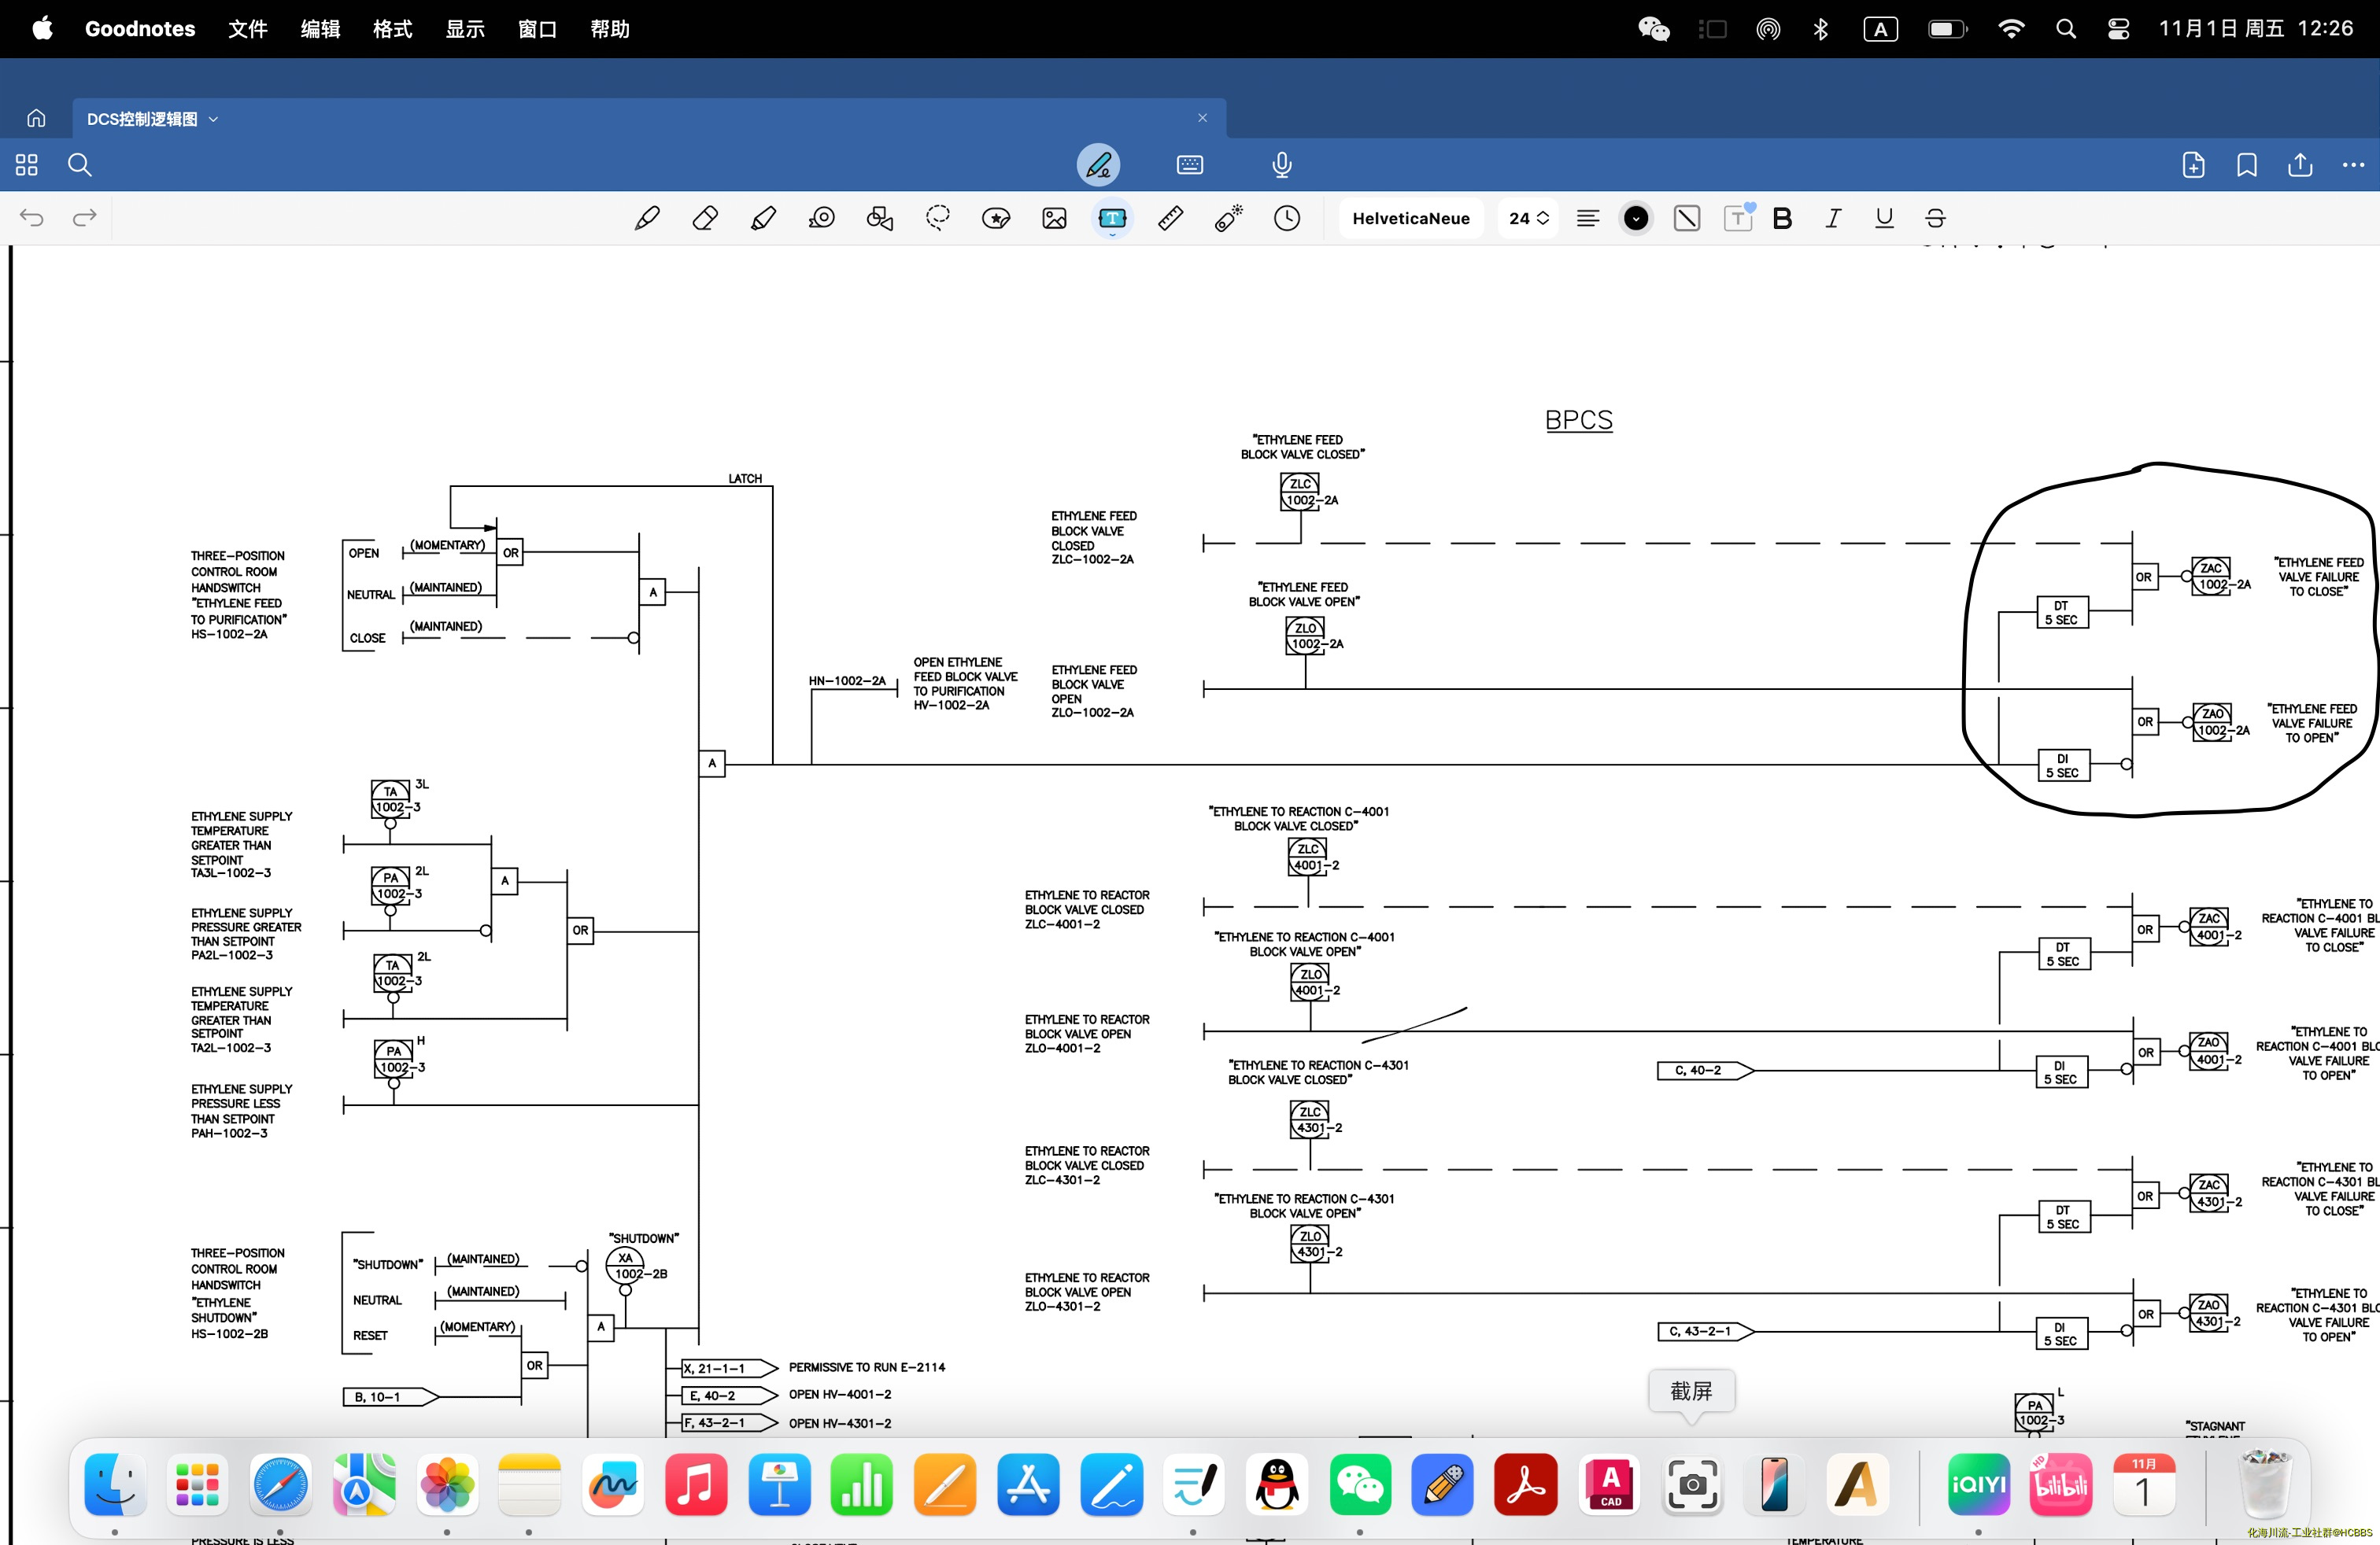The image size is (2380, 1545).
Task: Open the Screenshot app in Dock
Action: [1692, 1484]
